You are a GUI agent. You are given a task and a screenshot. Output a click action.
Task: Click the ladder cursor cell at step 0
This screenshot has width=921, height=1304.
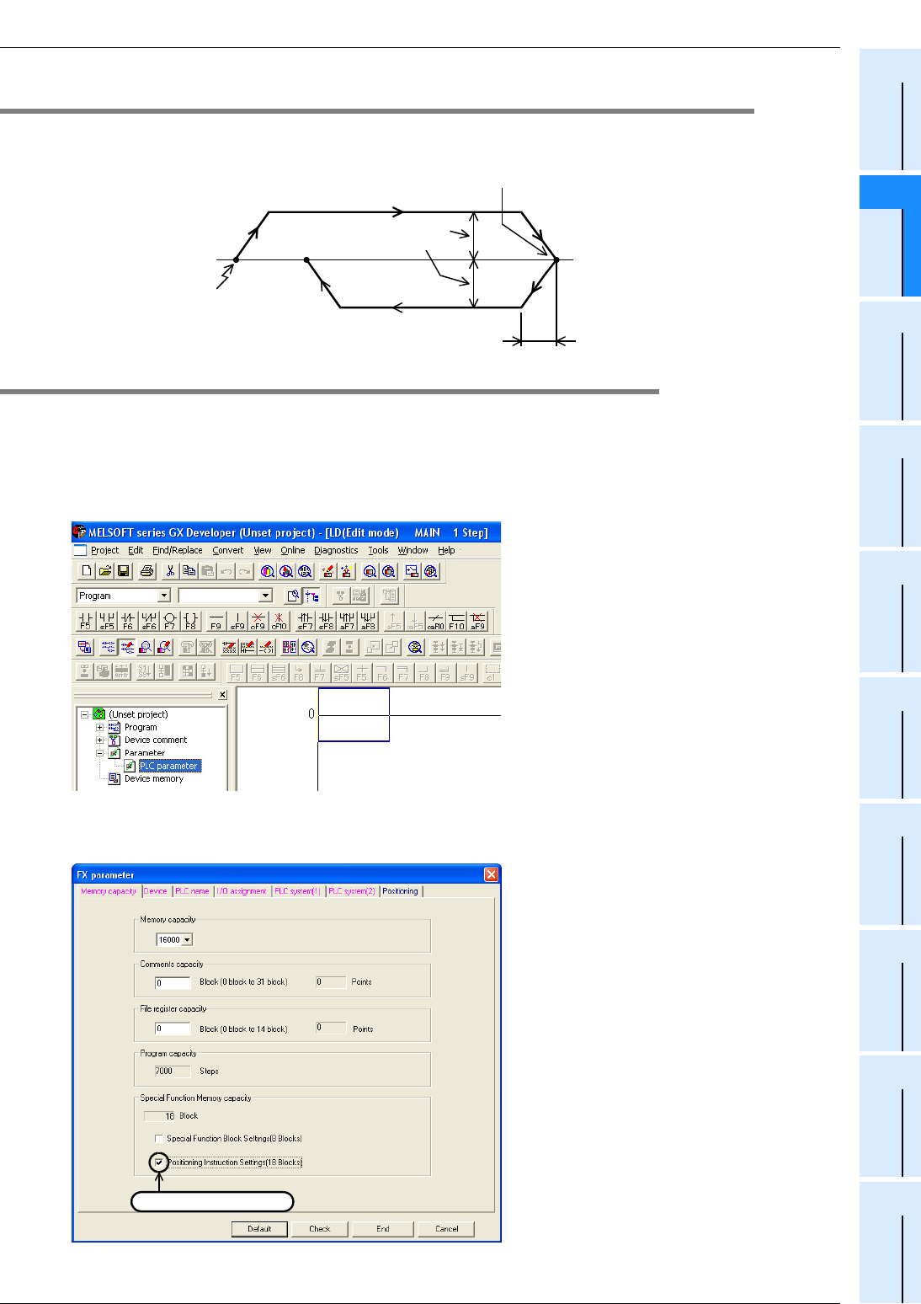pyautogui.click(x=354, y=714)
